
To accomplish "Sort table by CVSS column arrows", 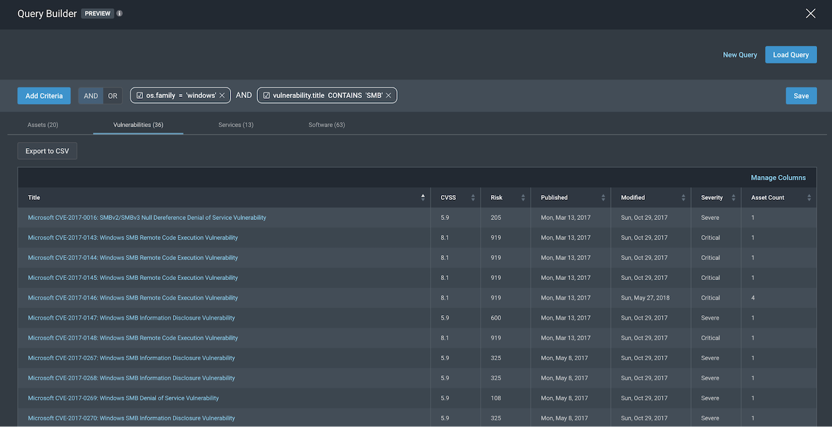I will pyautogui.click(x=473, y=197).
